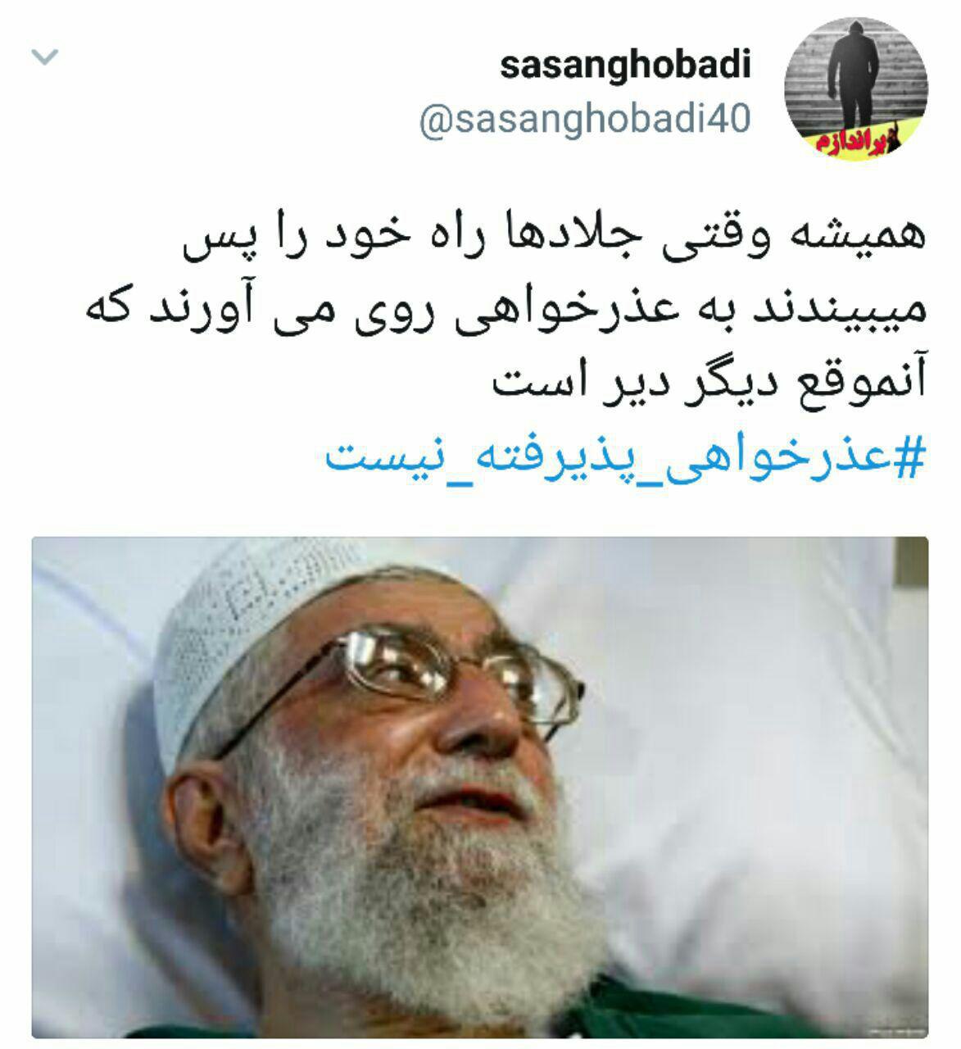This screenshot has height=1049, width=961.
Task: Open the display name sasanghobadi
Action: click(625, 66)
